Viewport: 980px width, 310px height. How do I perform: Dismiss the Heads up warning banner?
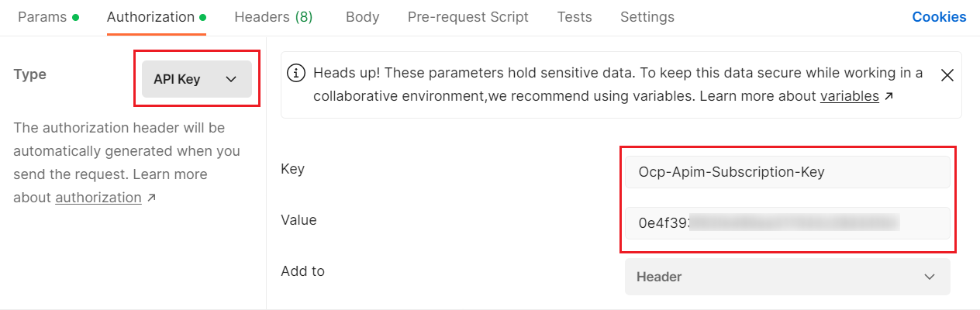tap(947, 74)
